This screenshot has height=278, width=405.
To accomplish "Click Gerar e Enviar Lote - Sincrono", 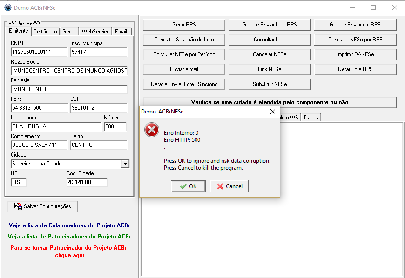I will point(184,84).
